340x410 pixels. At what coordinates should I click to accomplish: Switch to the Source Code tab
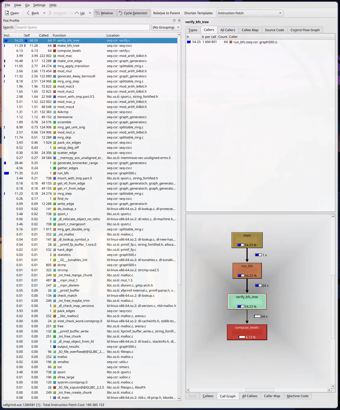274,30
